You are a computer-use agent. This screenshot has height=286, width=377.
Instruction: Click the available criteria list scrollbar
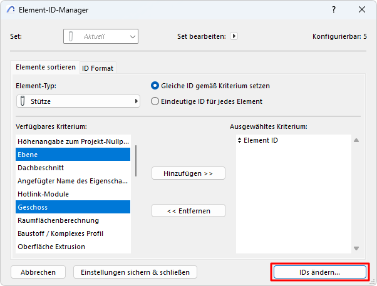tap(136, 163)
